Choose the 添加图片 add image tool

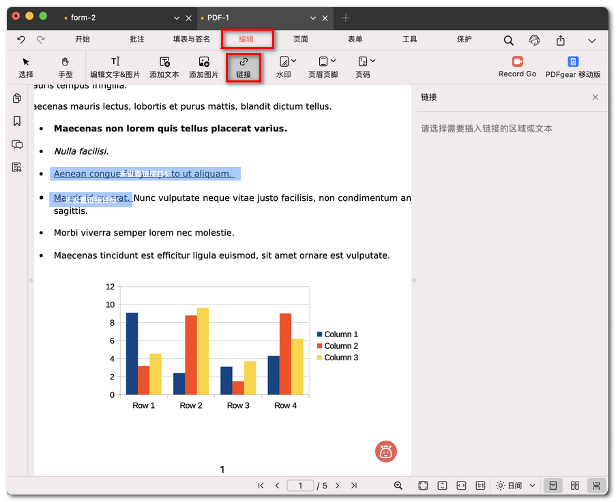[203, 67]
